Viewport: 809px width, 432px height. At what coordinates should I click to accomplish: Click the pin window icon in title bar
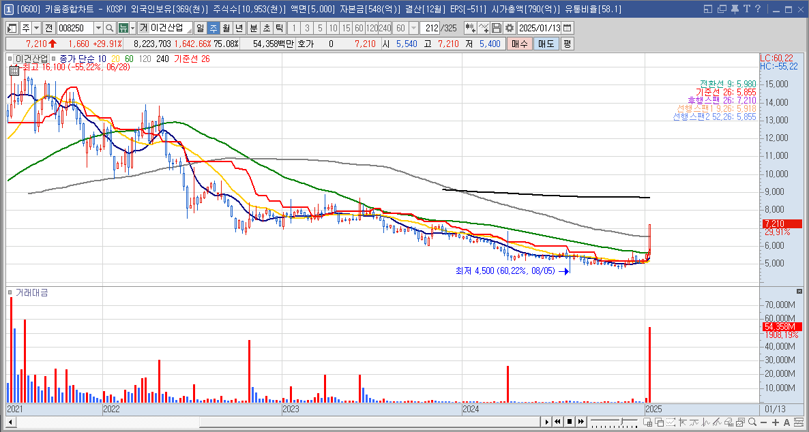734,9
